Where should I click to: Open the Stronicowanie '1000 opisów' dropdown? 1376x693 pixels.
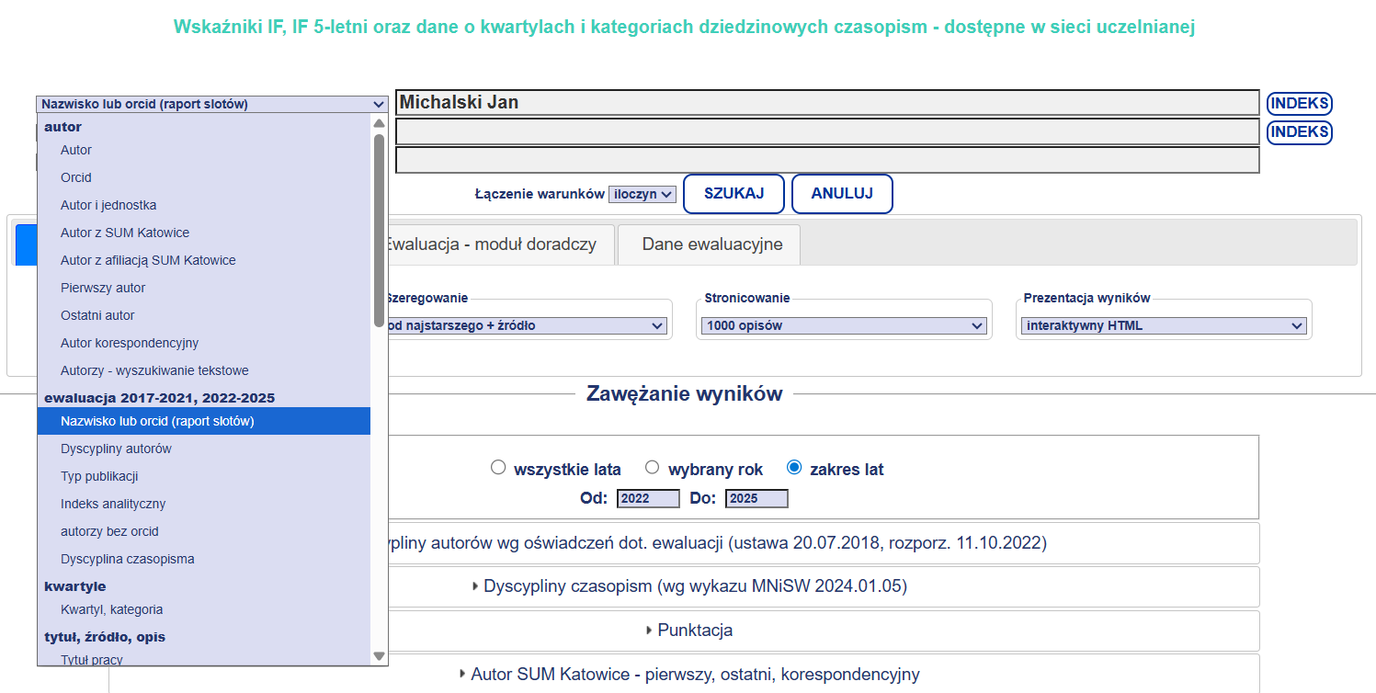[843, 324]
